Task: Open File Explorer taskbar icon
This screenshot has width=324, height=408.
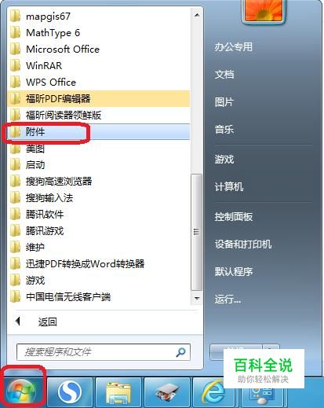Action: (118, 392)
